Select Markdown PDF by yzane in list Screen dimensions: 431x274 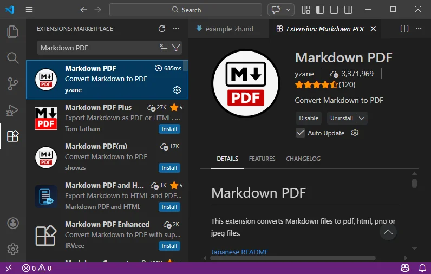[107, 80]
